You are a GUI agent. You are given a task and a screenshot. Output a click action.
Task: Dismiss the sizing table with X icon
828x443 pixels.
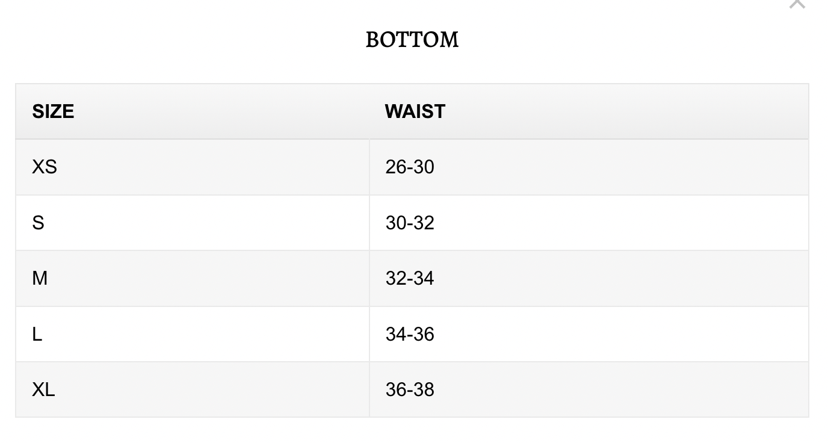click(797, 4)
